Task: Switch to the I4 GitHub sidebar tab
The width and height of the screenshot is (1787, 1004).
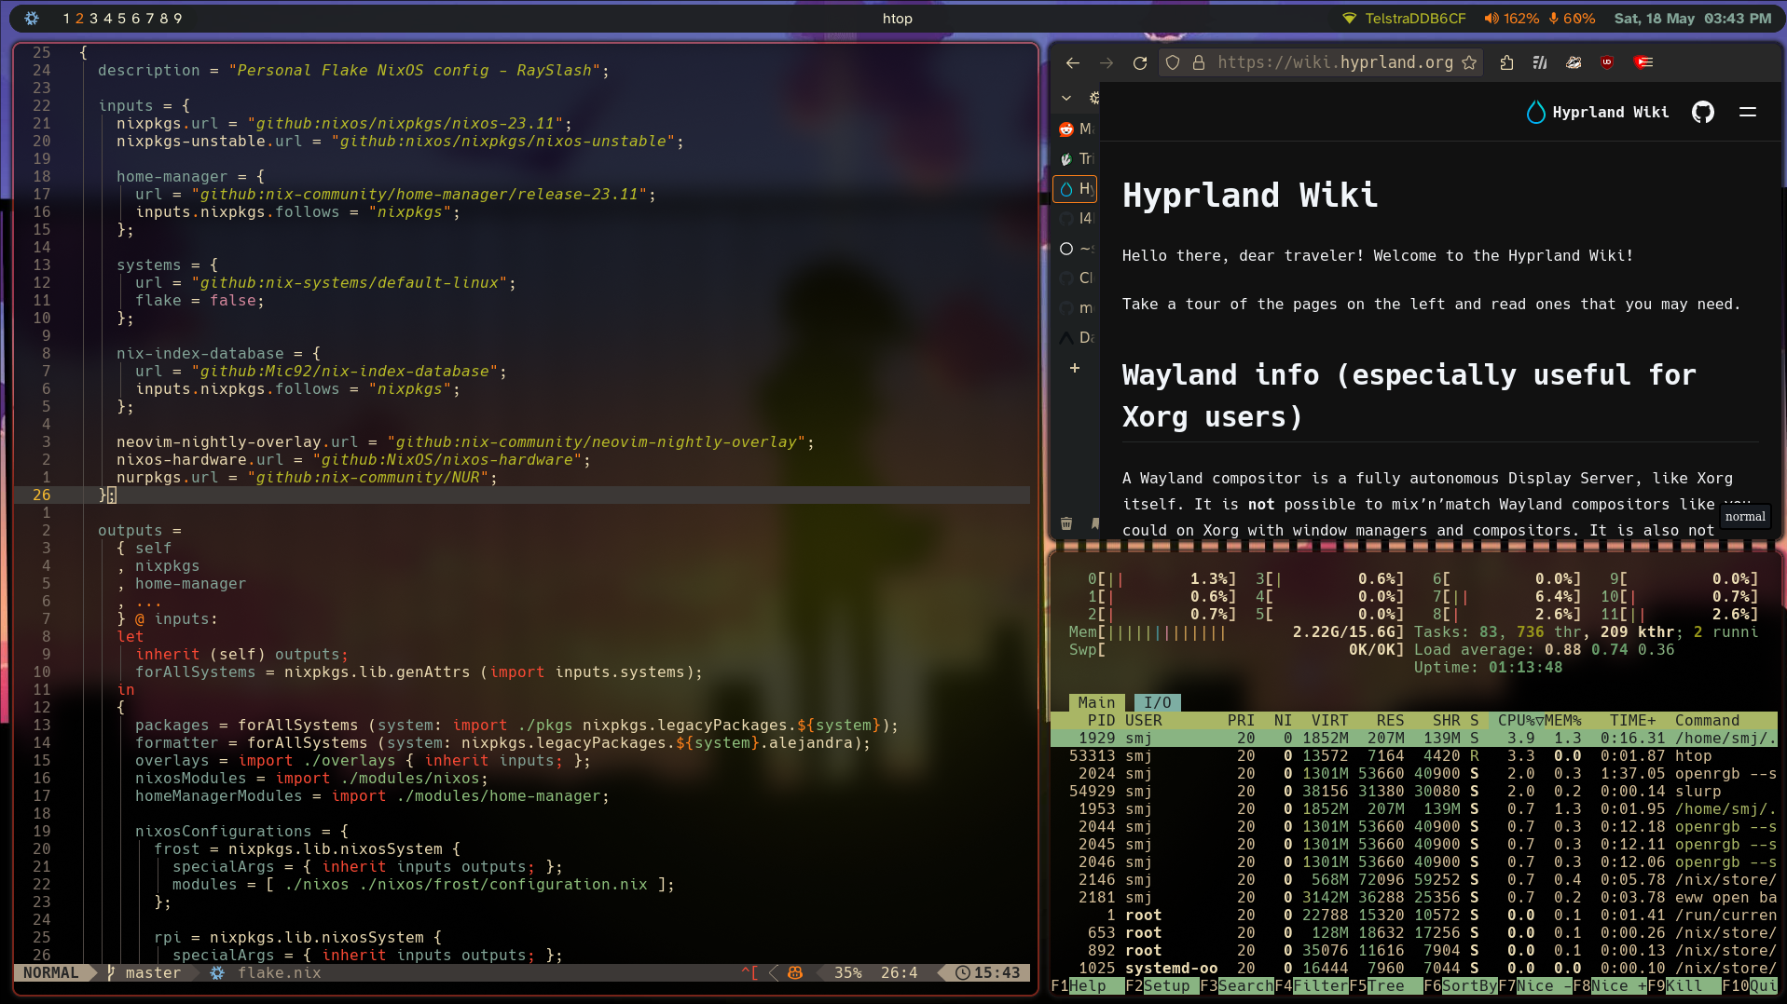Action: click(1075, 218)
